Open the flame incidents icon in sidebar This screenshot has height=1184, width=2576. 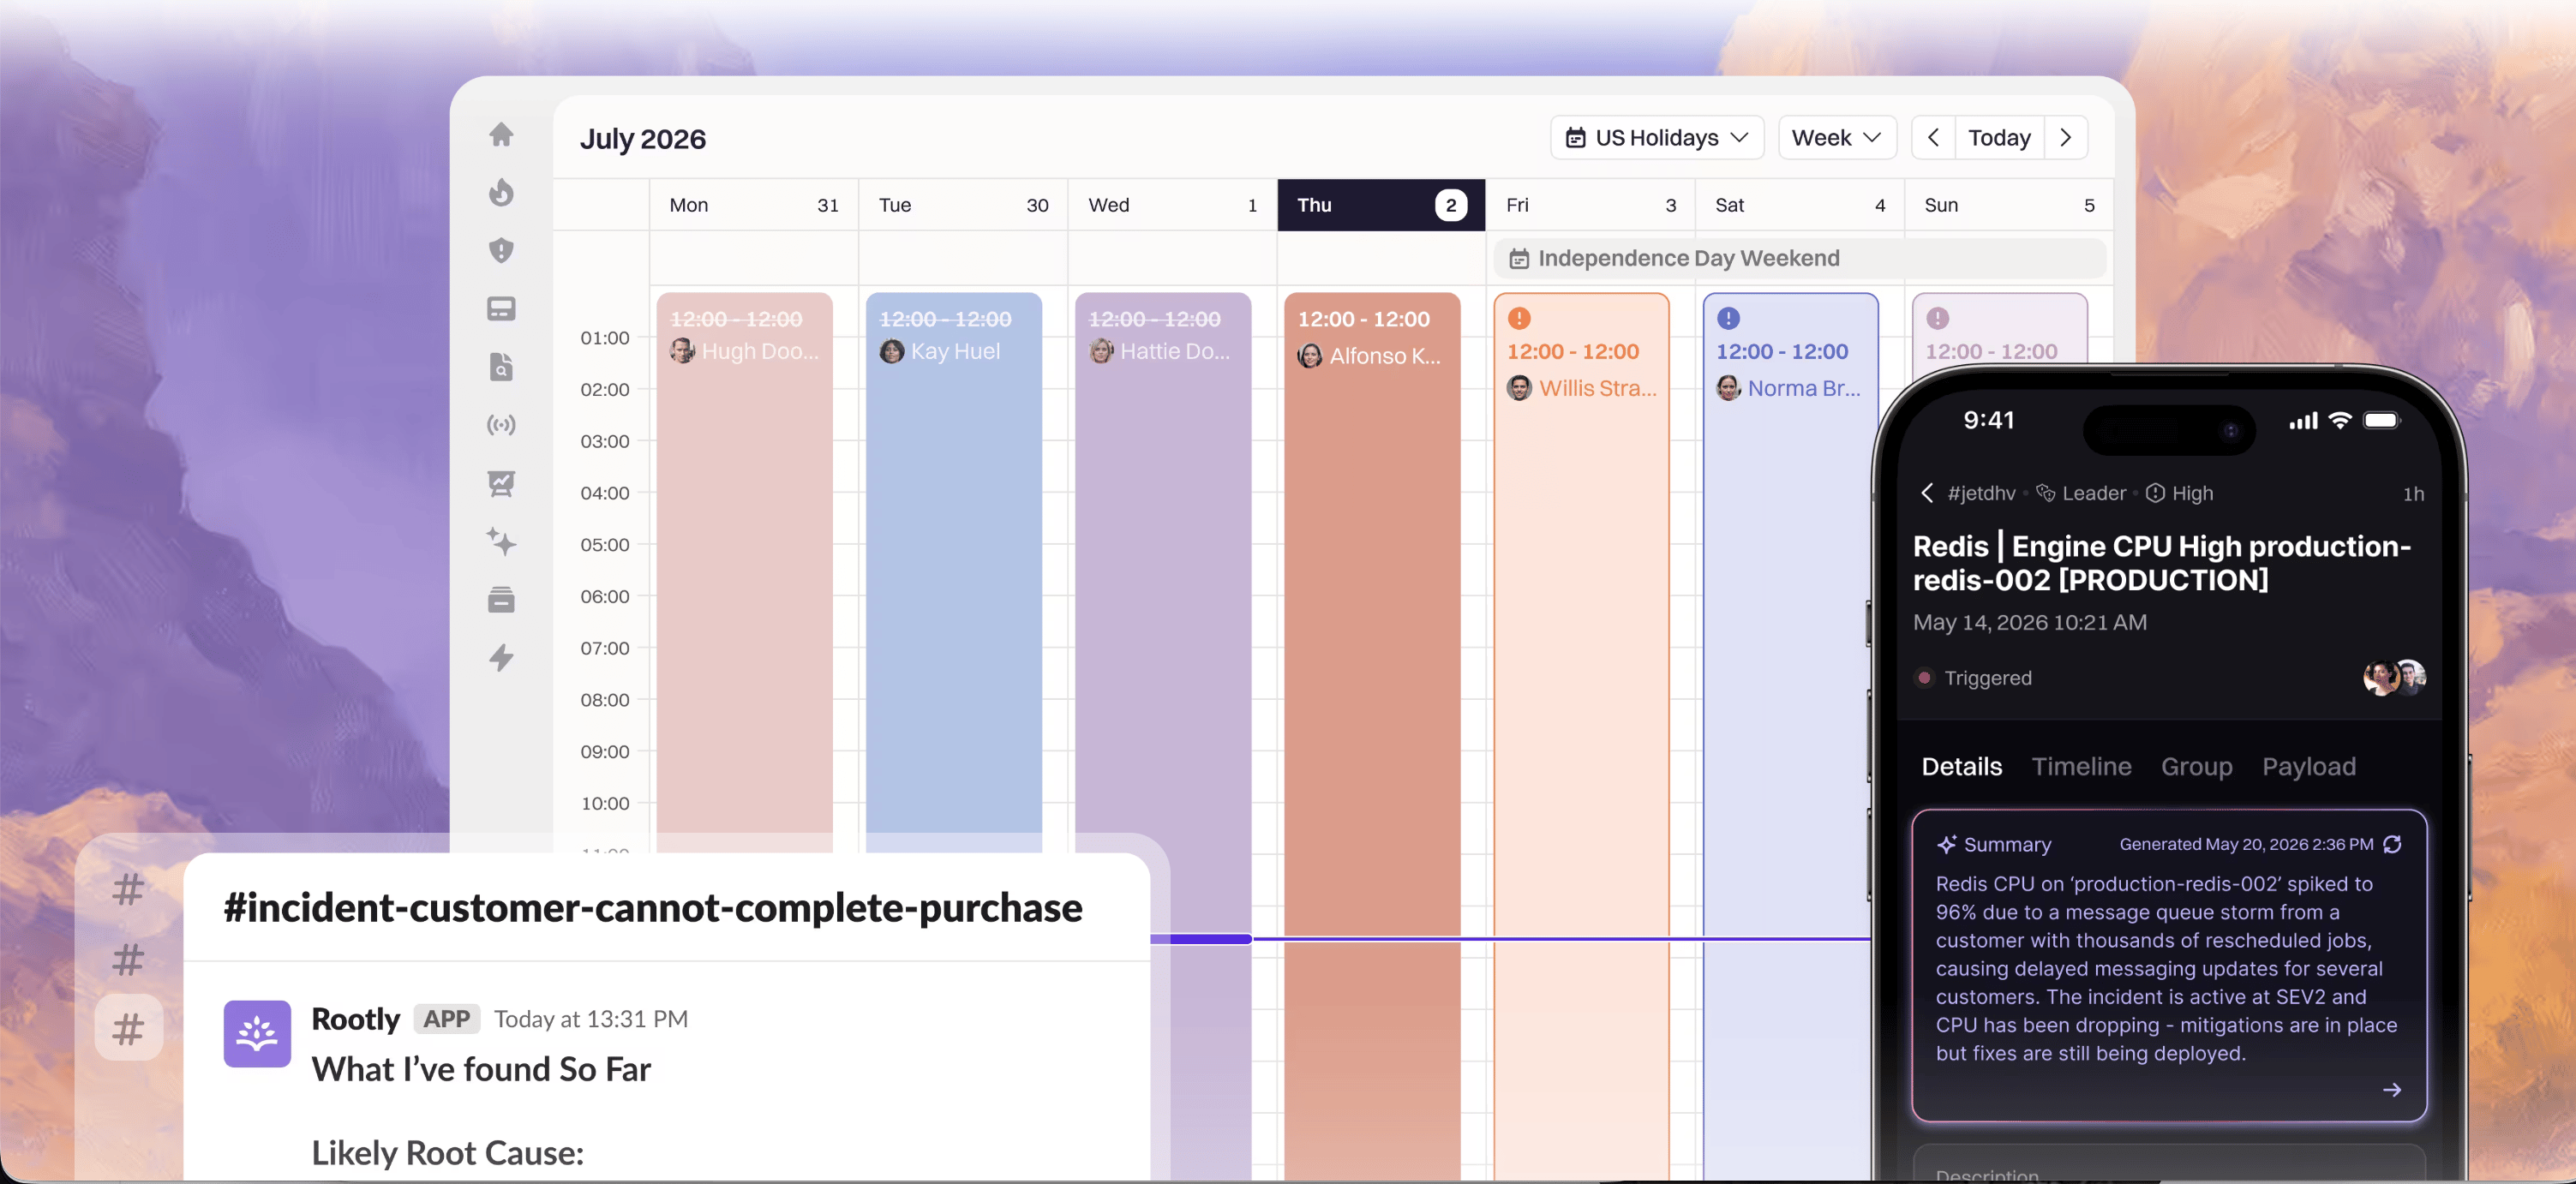click(x=501, y=192)
